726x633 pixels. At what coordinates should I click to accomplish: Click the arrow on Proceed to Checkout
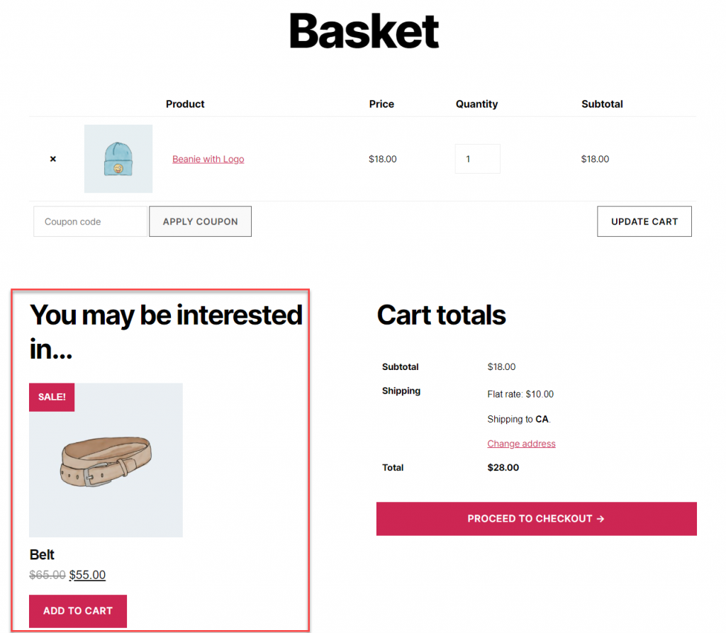tap(601, 519)
